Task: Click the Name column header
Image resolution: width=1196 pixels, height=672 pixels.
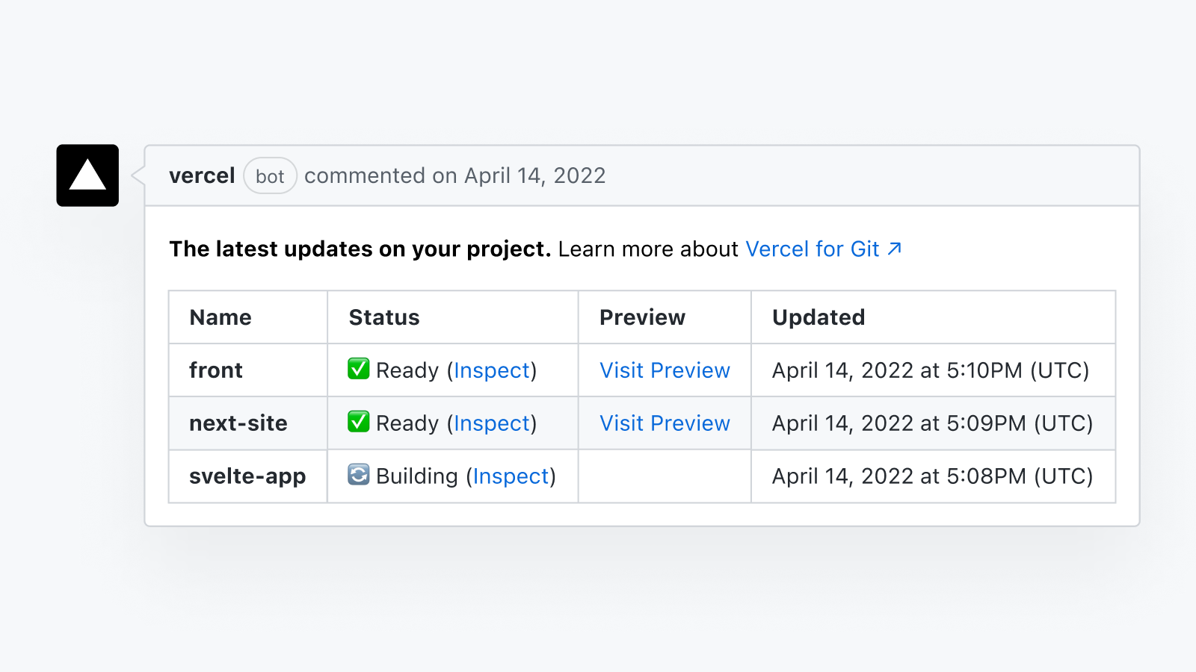Action: (x=220, y=317)
